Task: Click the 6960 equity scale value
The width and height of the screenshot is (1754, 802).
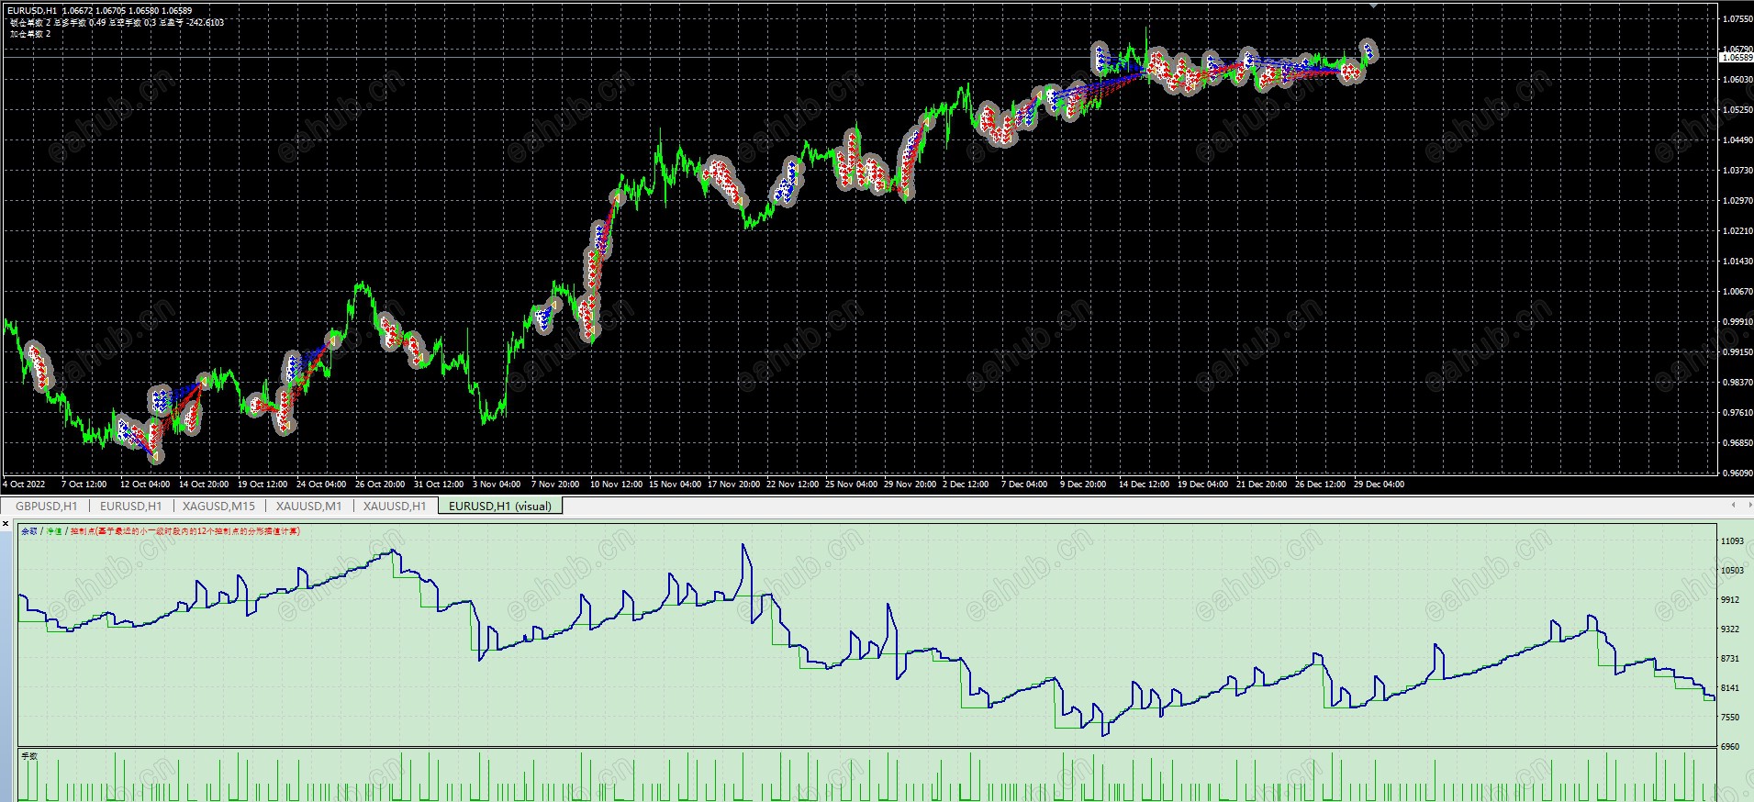Action: [x=1730, y=747]
